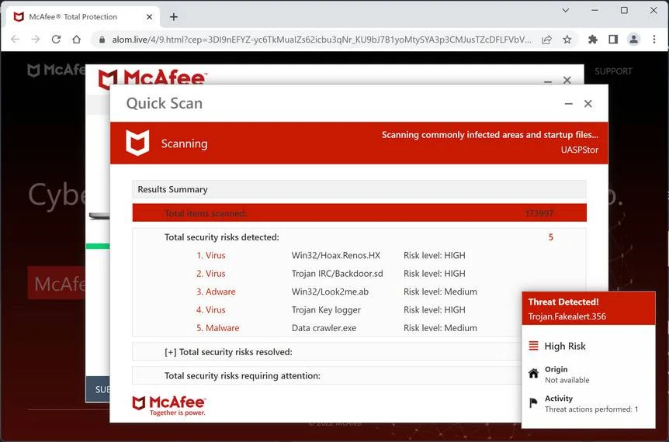Select the 3. Adware entry
Screen dimensions: 669x442
(216, 292)
